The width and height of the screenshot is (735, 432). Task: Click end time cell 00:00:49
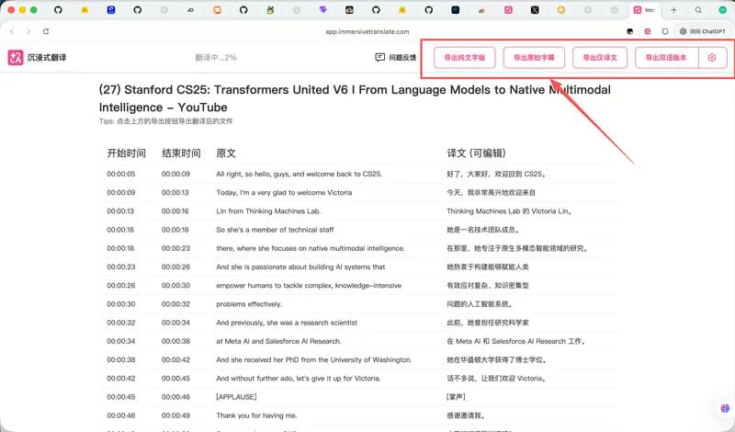click(x=175, y=415)
